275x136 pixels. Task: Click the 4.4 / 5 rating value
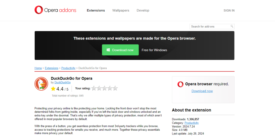coord(62,89)
